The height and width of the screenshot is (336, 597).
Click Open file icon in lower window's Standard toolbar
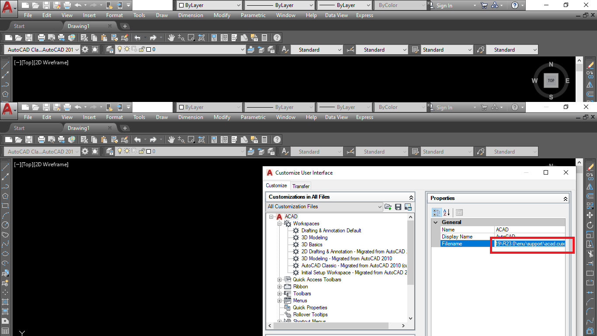[18, 140]
